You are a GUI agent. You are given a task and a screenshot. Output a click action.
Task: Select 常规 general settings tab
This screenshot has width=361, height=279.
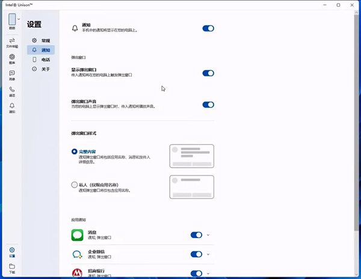pos(41,40)
